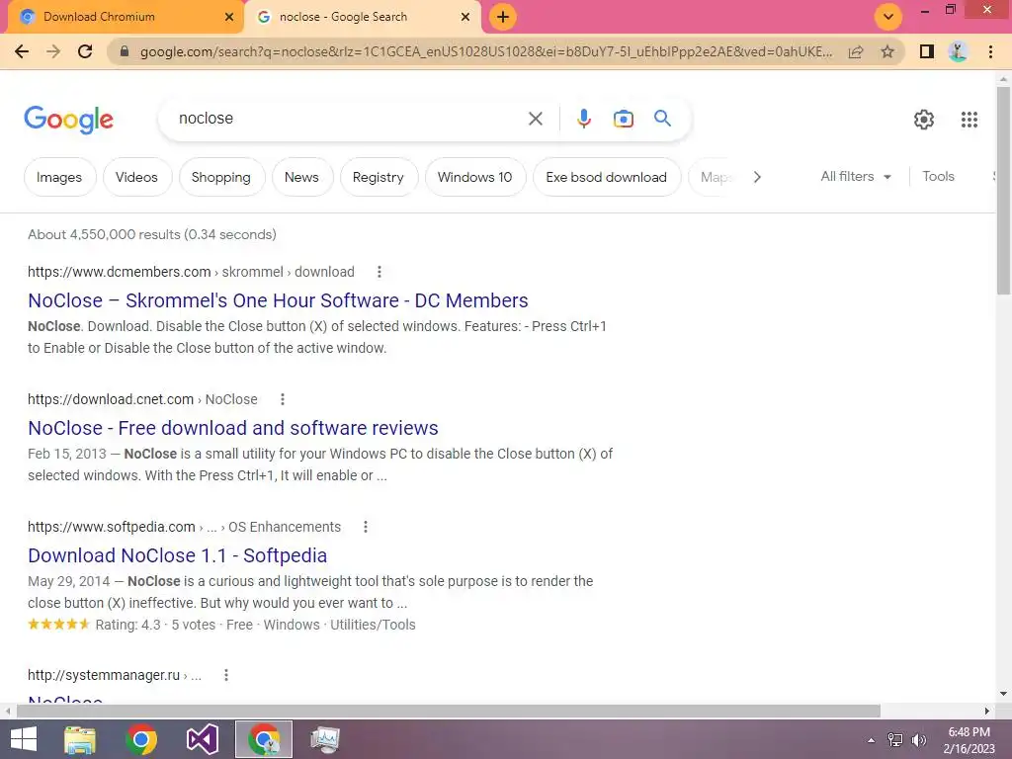Submit search with the magnifying glass icon
Viewport: 1012px width, 759px height.
[x=662, y=119]
